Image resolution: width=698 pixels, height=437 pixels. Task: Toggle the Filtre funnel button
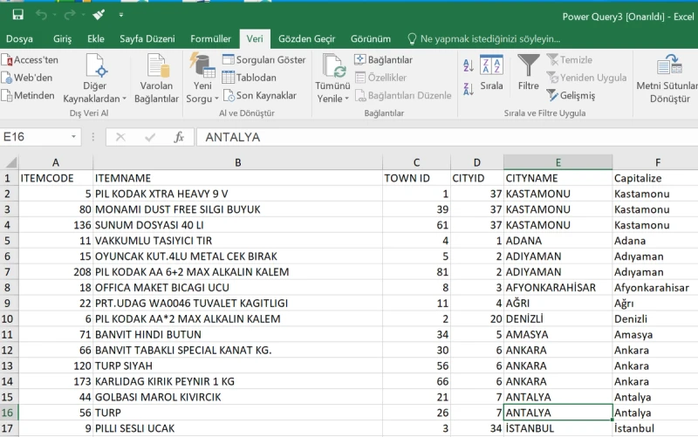coord(529,72)
